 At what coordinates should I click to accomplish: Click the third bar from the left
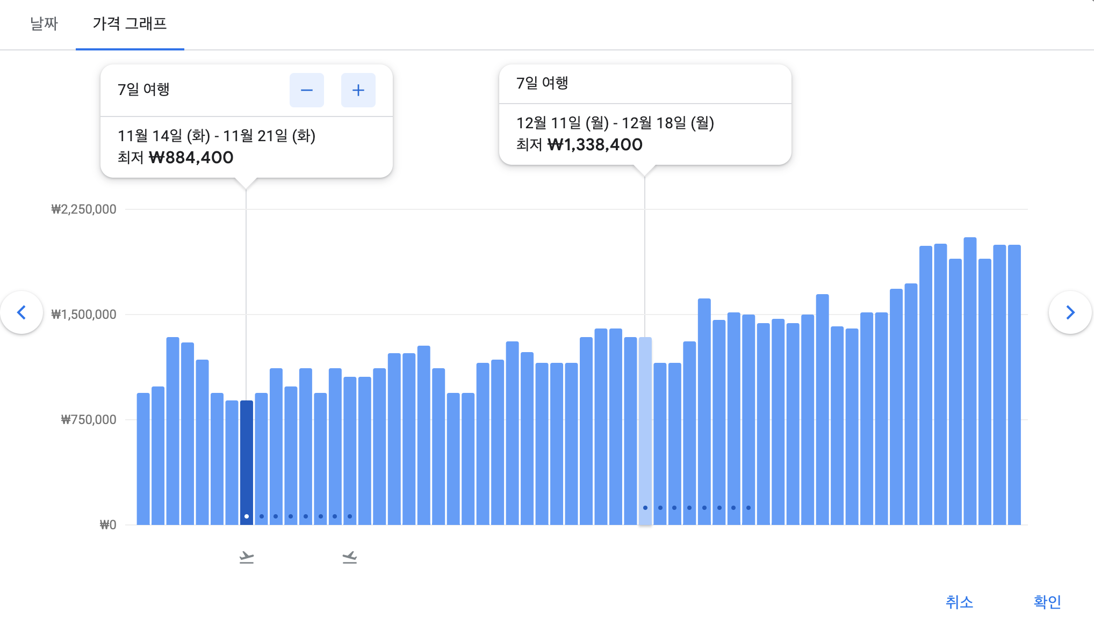tap(172, 429)
